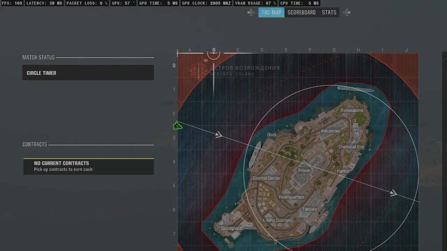This screenshot has width=447, height=251.
Task: Click the green marker south of Stronghold
Action: (230, 245)
